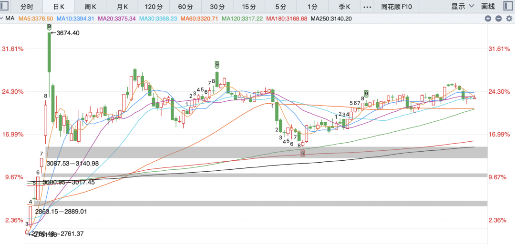The width and height of the screenshot is (515, 244).
Task: Switch to 月K monthly chart
Action: coord(122,6)
